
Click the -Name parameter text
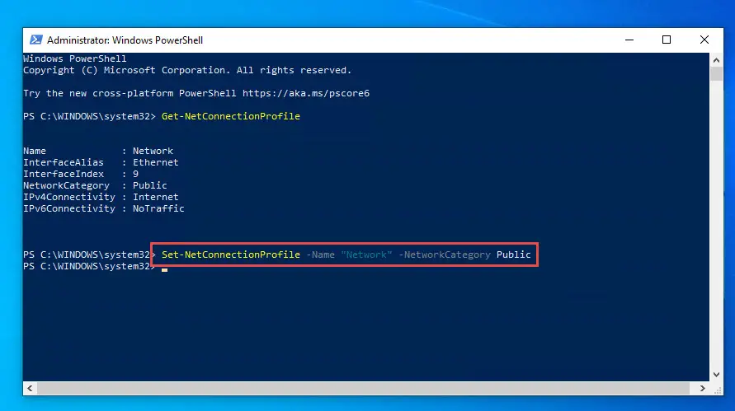(320, 255)
